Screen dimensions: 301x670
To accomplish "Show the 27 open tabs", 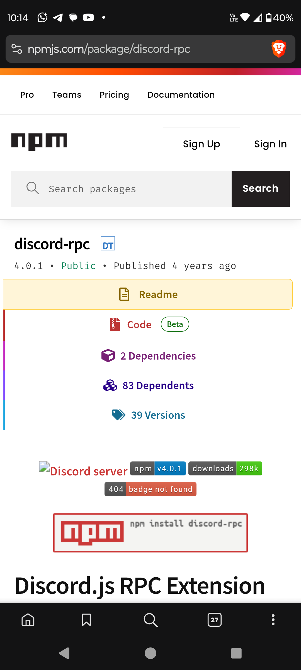I will [215, 620].
